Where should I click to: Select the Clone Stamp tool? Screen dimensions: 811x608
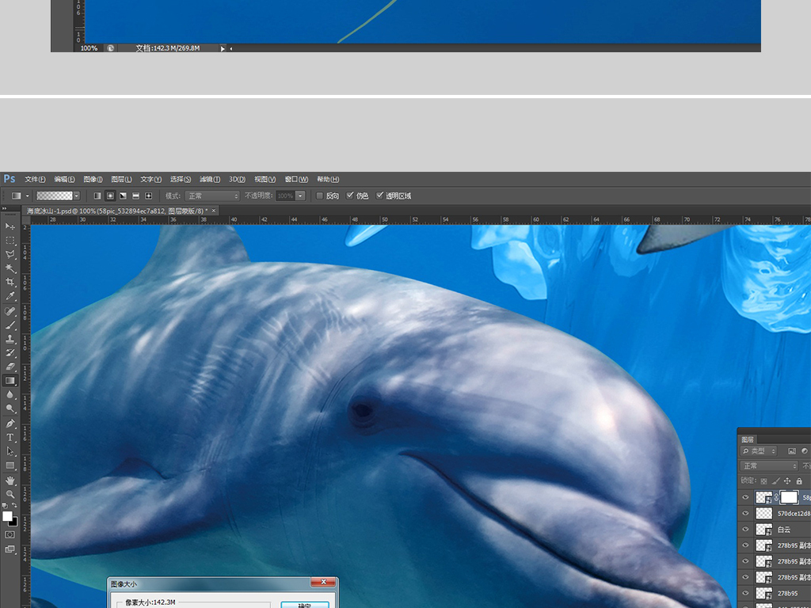pos(10,339)
